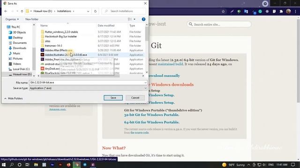
Task: Refresh the Installations folder listing
Action: click(x=95, y=11)
